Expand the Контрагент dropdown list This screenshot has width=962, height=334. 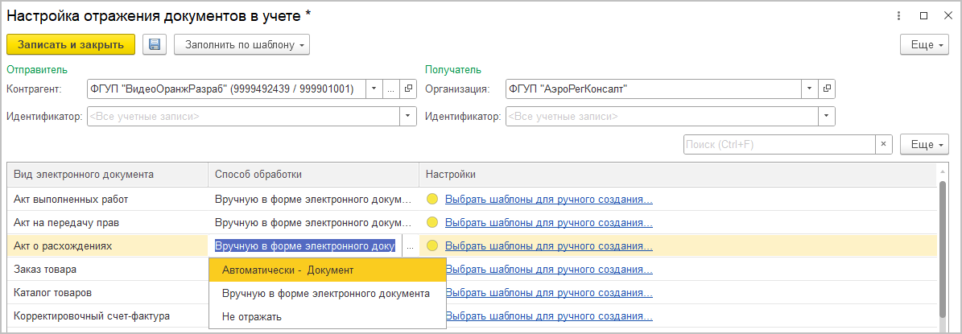click(x=374, y=89)
